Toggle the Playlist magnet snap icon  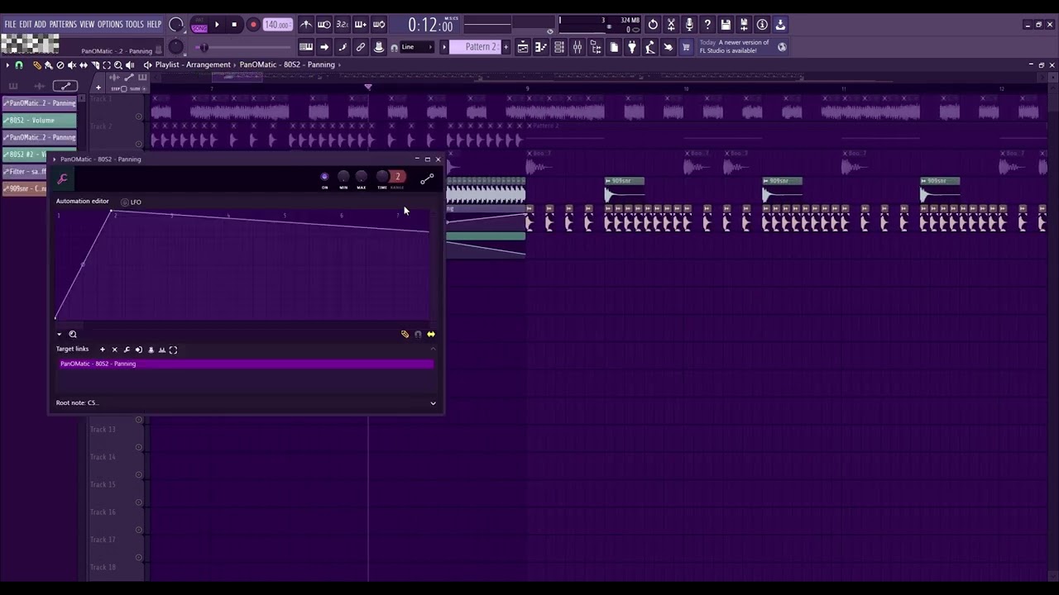coord(18,64)
